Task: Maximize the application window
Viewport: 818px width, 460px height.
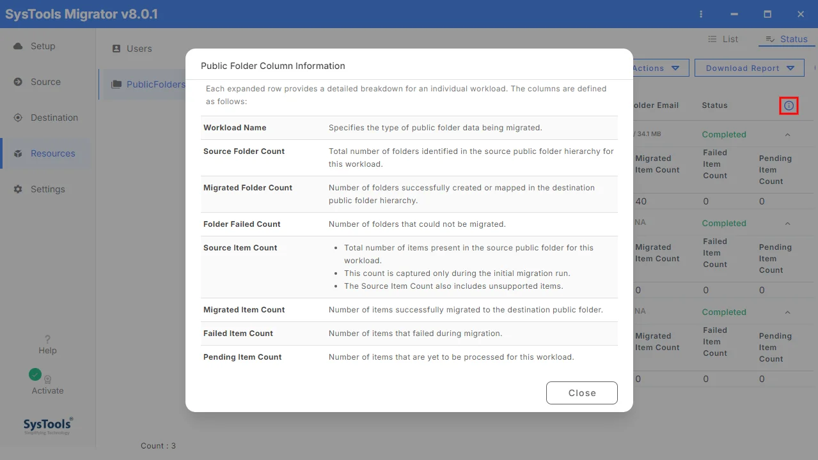Action: (767, 14)
